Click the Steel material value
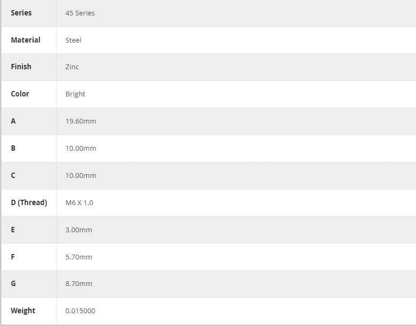The width and height of the screenshot is (416, 326). [x=73, y=40]
